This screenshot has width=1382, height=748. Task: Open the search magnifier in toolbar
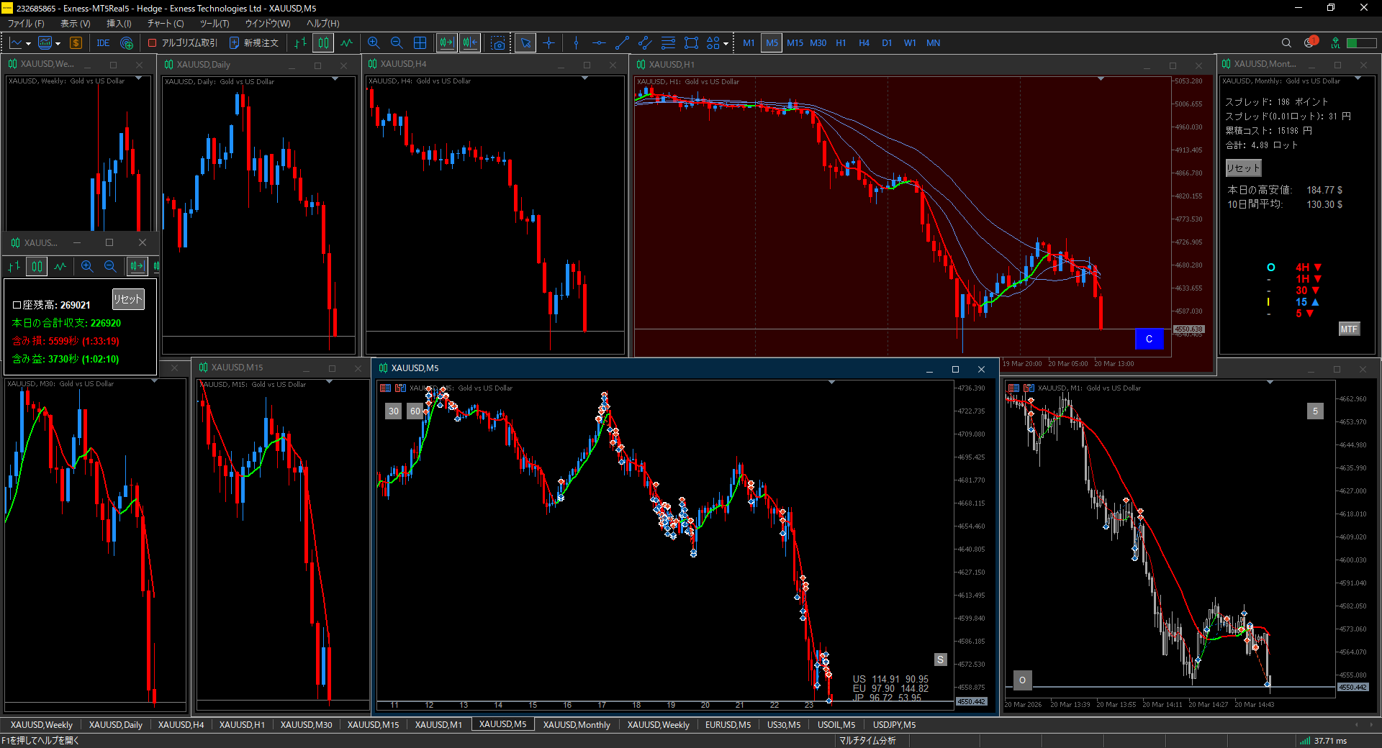(1286, 43)
